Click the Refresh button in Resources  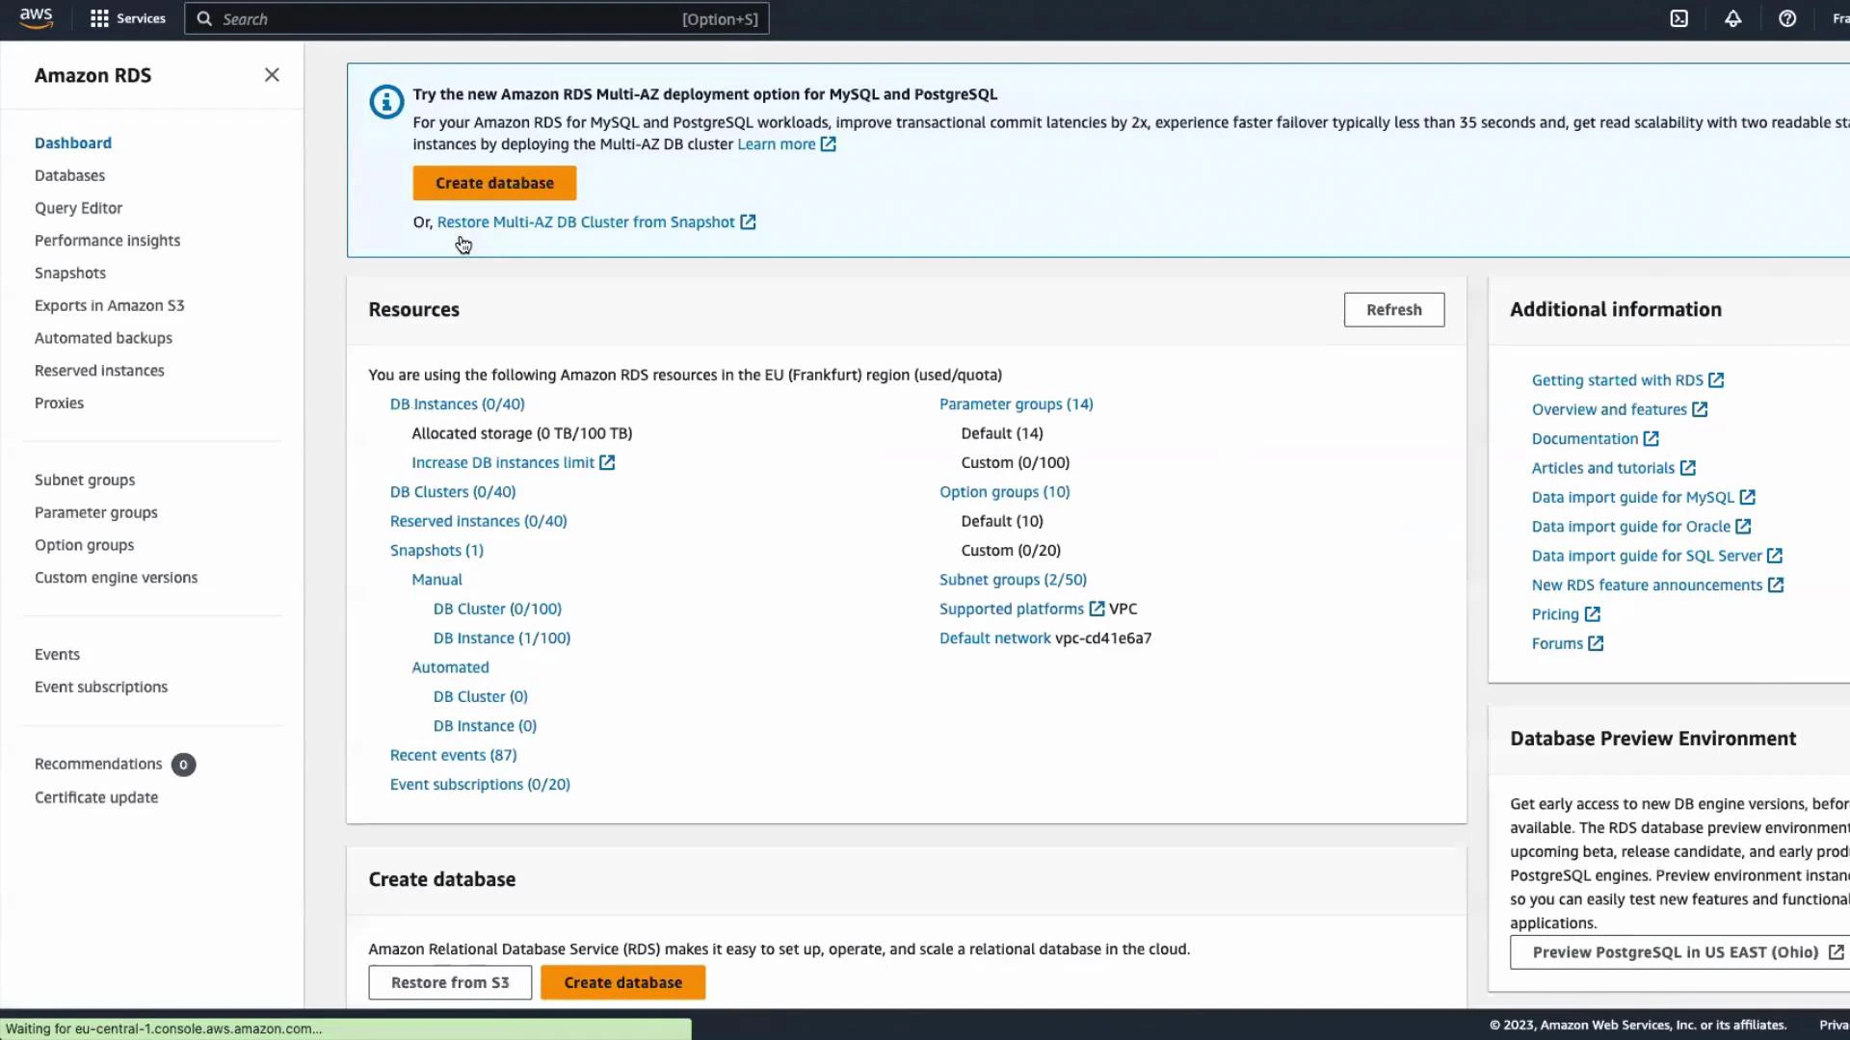pyautogui.click(x=1393, y=309)
